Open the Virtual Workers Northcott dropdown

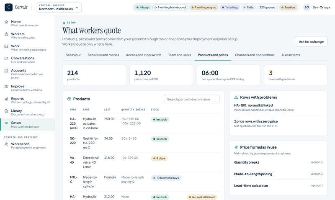59,7
